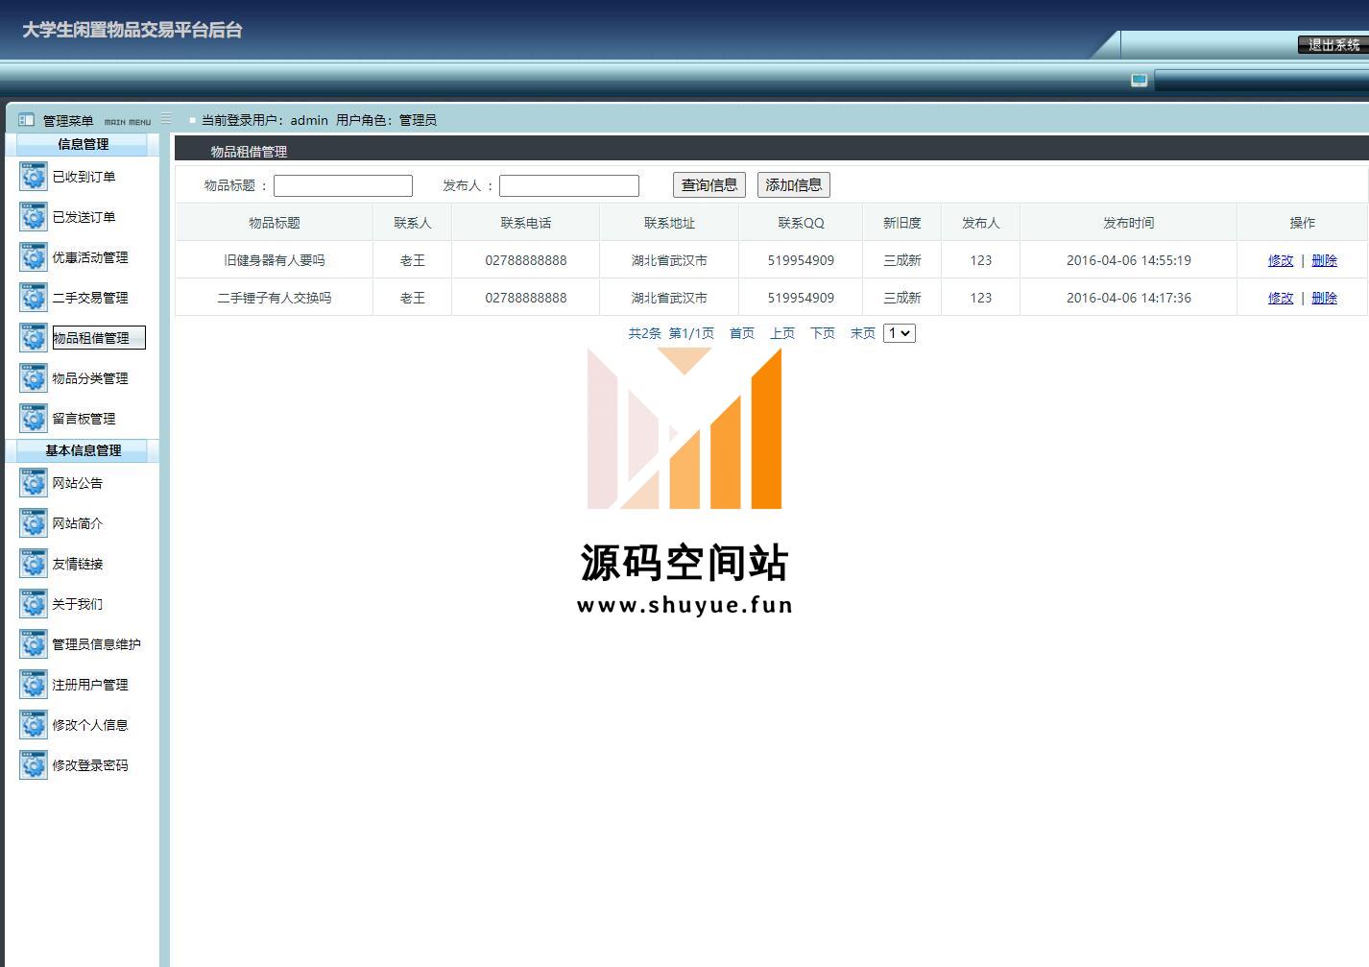This screenshot has width=1369, height=967.
Task: Open 留言板管理 menu item
Action: click(84, 419)
